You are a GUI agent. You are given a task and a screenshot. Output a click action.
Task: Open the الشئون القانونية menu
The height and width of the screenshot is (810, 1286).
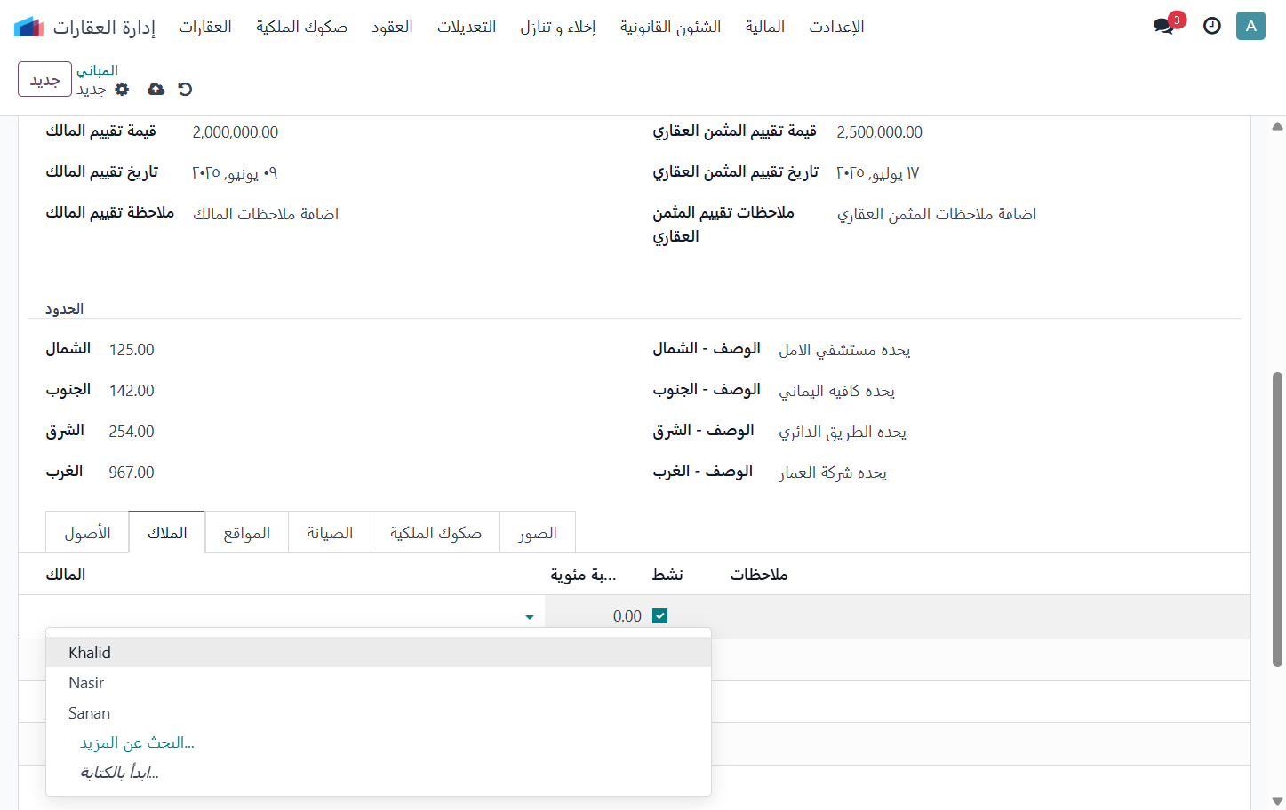tap(671, 27)
